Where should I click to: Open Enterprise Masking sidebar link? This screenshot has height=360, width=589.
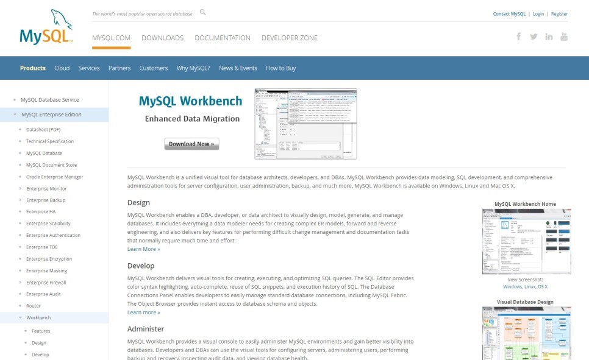coord(46,270)
